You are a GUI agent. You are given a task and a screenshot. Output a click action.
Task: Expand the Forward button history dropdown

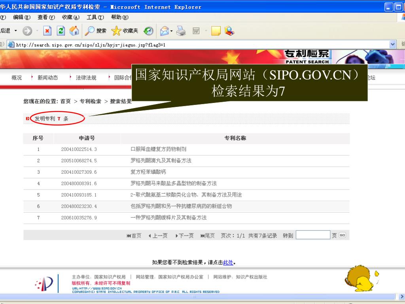coord(37,31)
